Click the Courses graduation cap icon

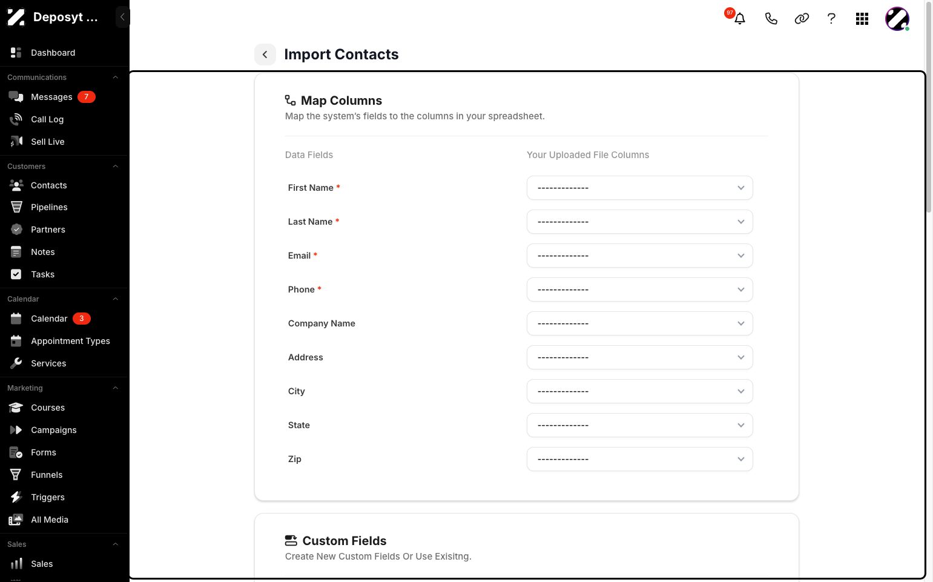pyautogui.click(x=16, y=408)
